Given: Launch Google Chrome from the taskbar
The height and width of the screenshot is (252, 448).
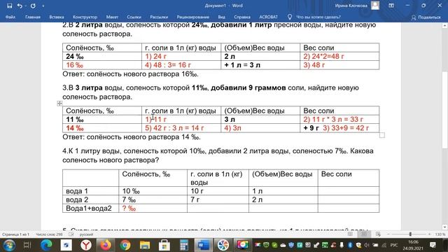Looking at the screenshot, I should [125, 245].
